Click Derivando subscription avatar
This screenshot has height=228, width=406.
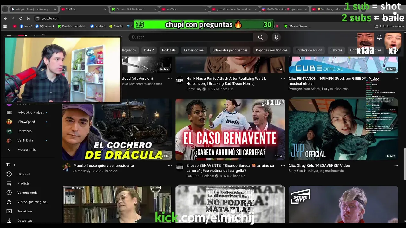(9, 131)
